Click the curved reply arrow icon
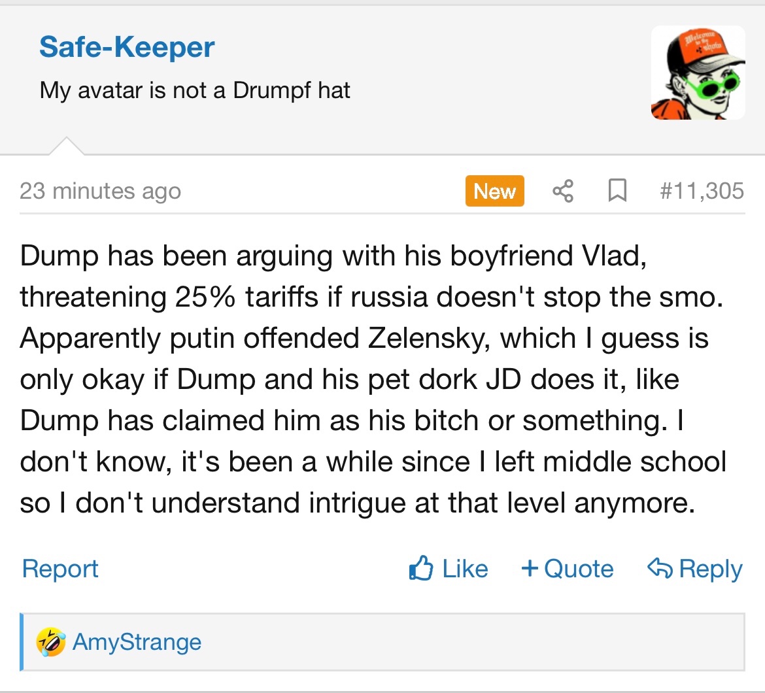This screenshot has width=765, height=693. (659, 568)
